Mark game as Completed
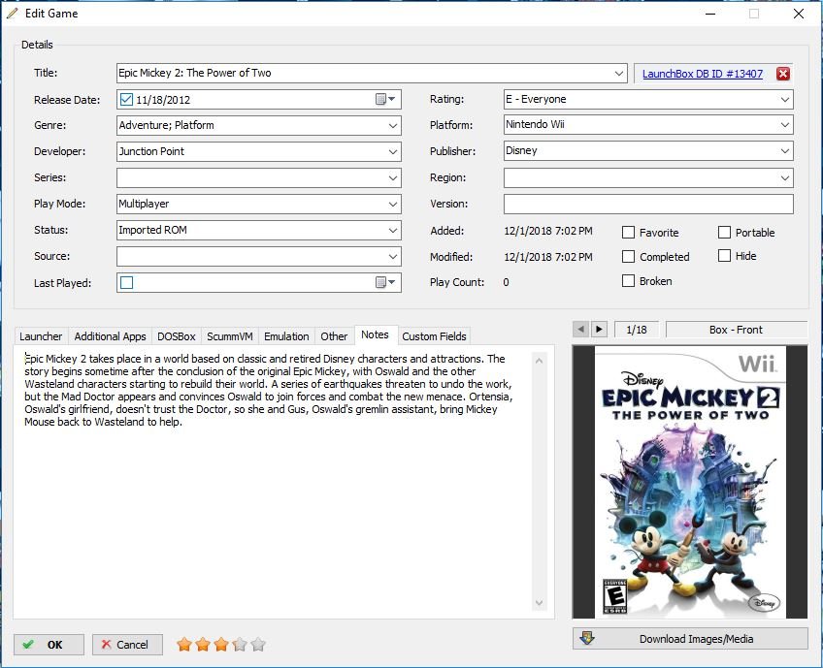The image size is (823, 668). coord(628,256)
